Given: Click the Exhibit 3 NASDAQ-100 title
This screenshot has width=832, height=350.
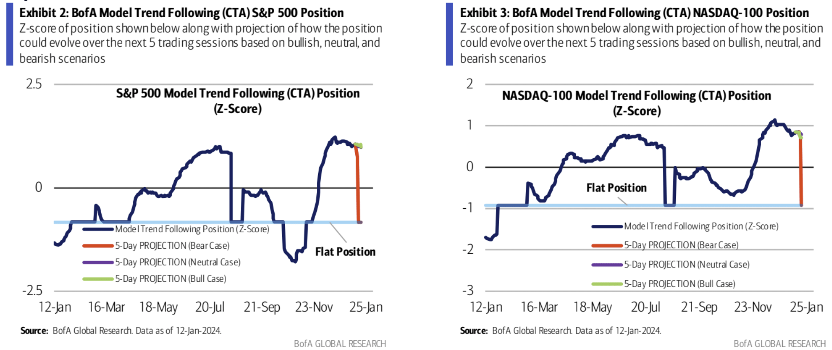Looking at the screenshot, I should click(x=635, y=13).
